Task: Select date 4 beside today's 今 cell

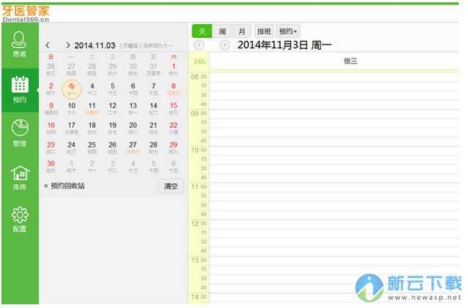Action: click(92, 89)
